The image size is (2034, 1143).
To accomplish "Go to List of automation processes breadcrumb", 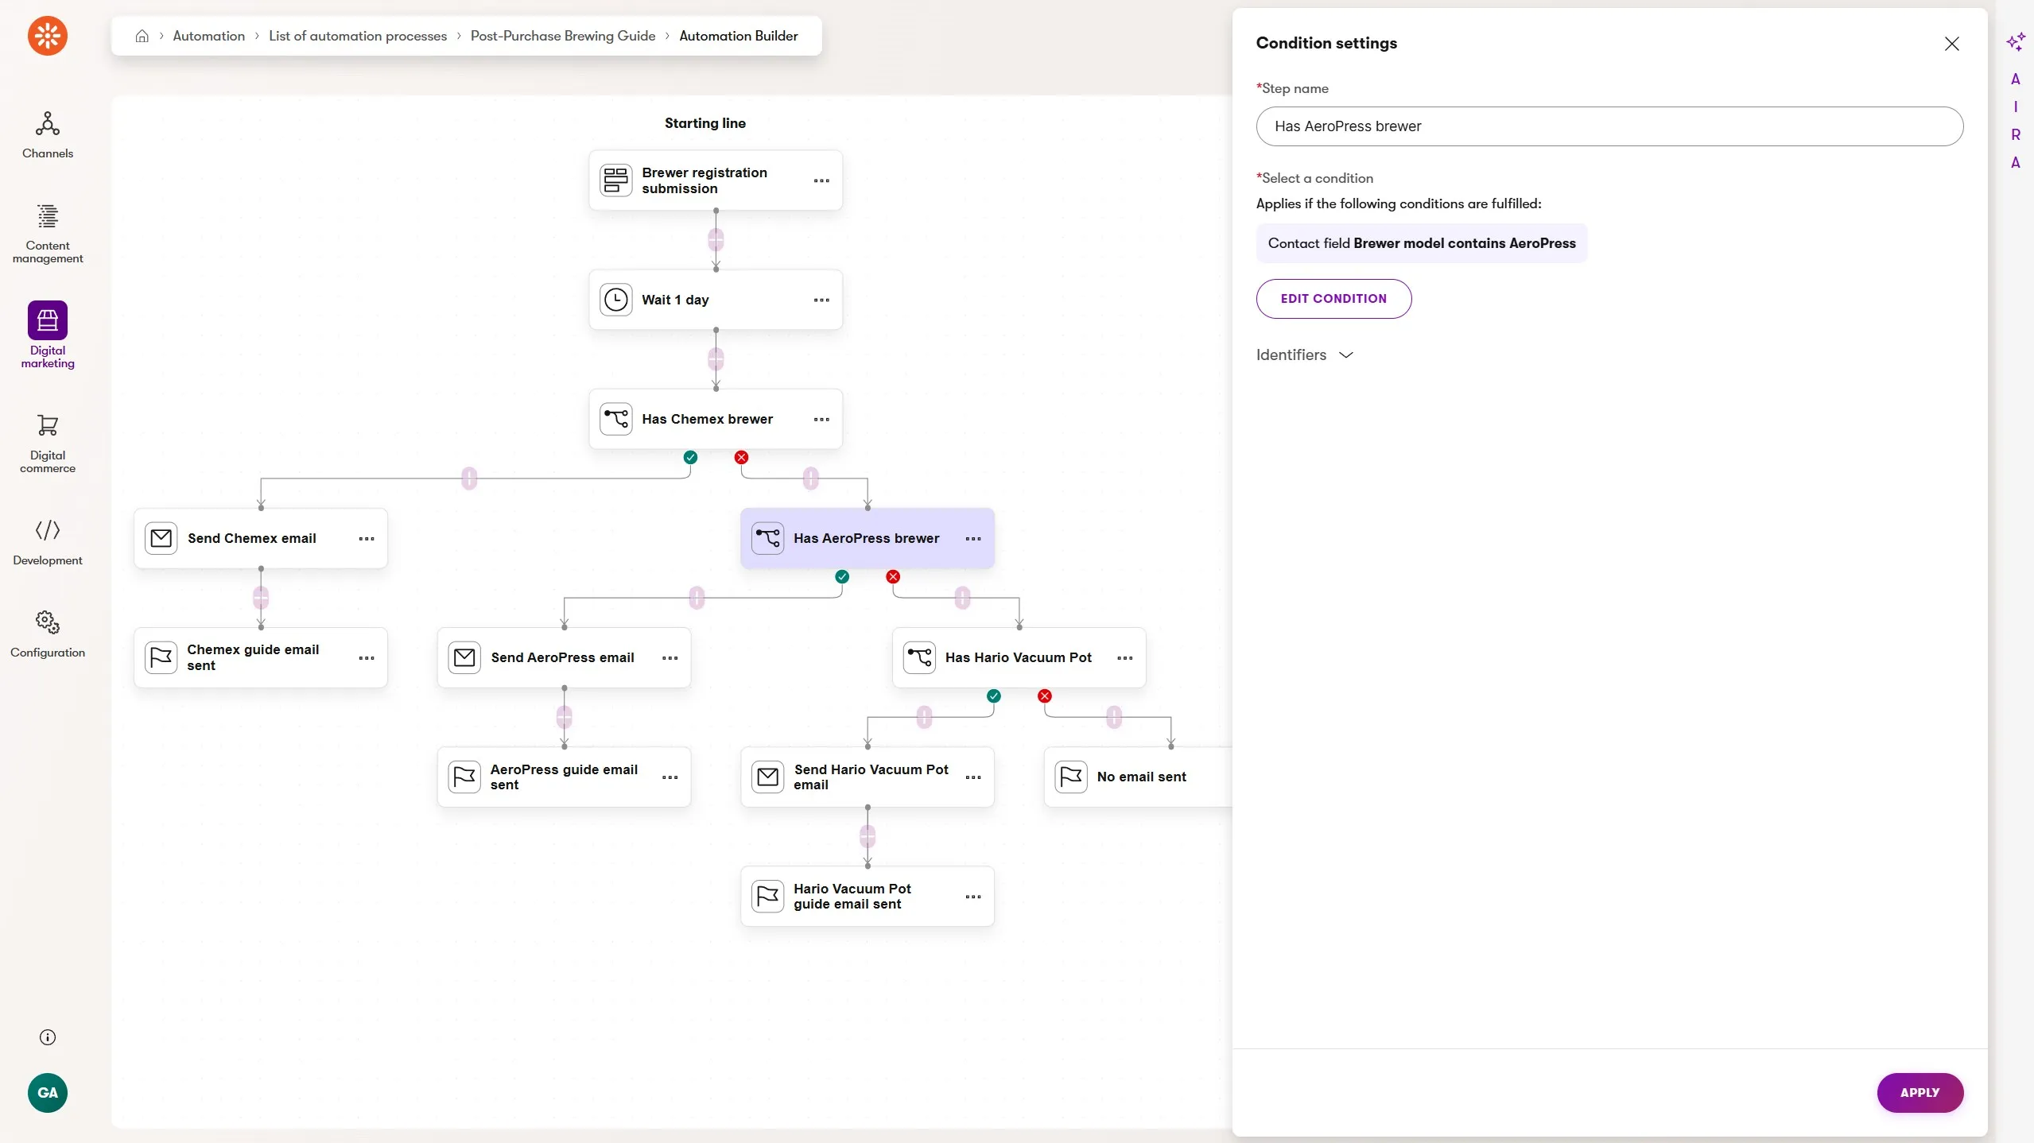I will 358,36.
